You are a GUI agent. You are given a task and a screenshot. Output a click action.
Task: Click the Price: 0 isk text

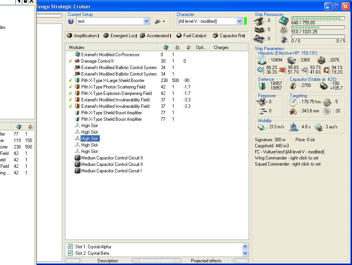pos(305,140)
